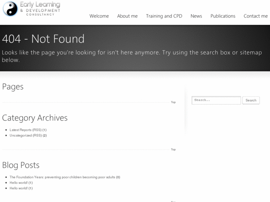The image size is (270, 202).
Task: Open the last Hello world! post
Action: pos(19,188)
